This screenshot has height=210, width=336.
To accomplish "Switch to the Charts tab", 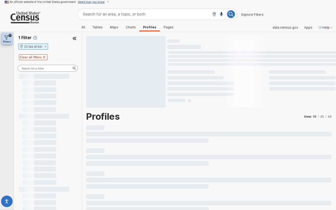I will (x=131, y=27).
